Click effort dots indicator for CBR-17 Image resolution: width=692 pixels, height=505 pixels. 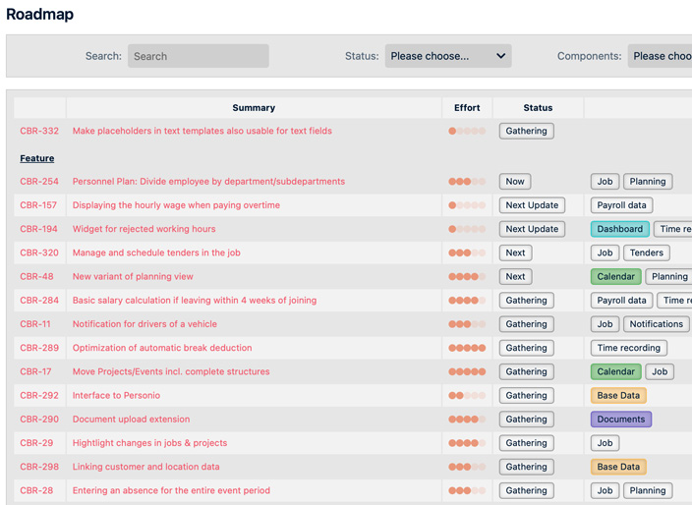point(467,372)
